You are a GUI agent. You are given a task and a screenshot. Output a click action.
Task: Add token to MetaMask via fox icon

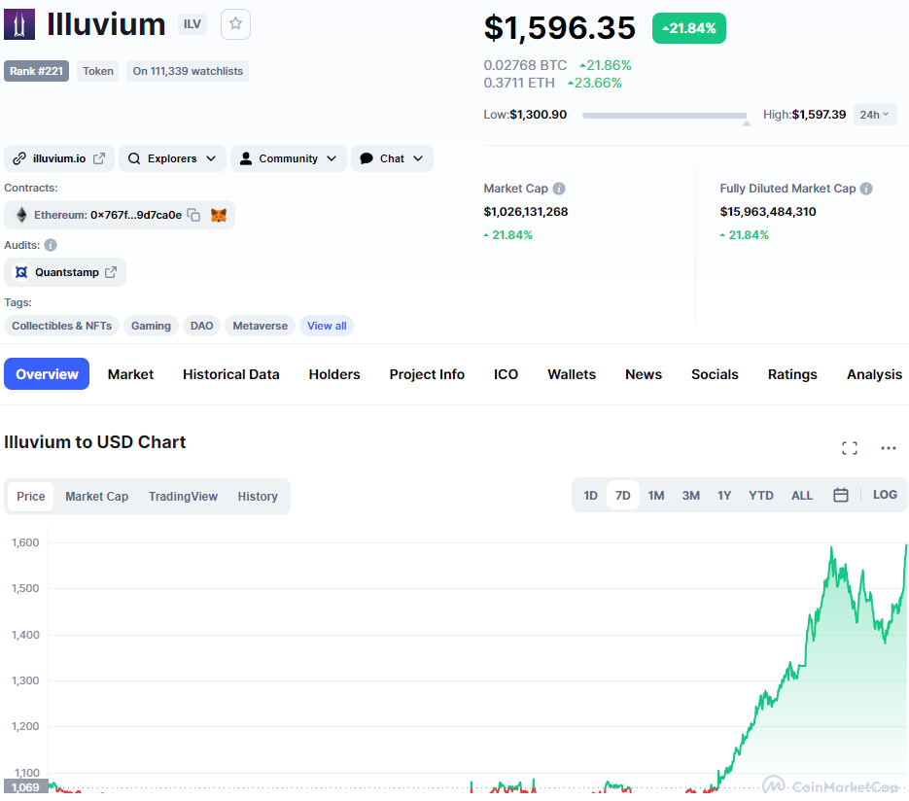[219, 215]
